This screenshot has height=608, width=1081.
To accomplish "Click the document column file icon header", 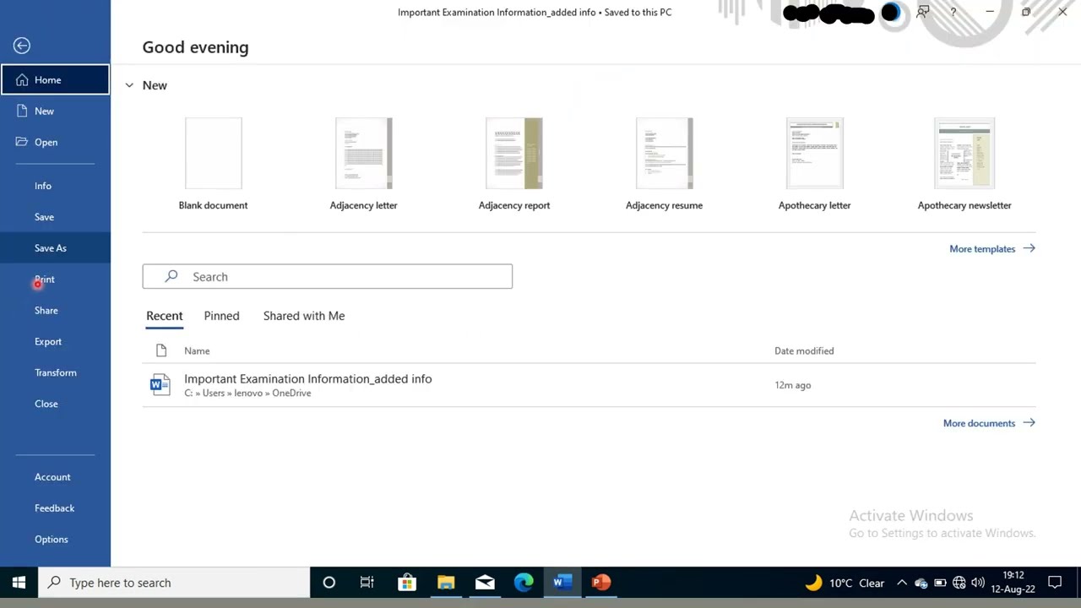I will click(161, 351).
